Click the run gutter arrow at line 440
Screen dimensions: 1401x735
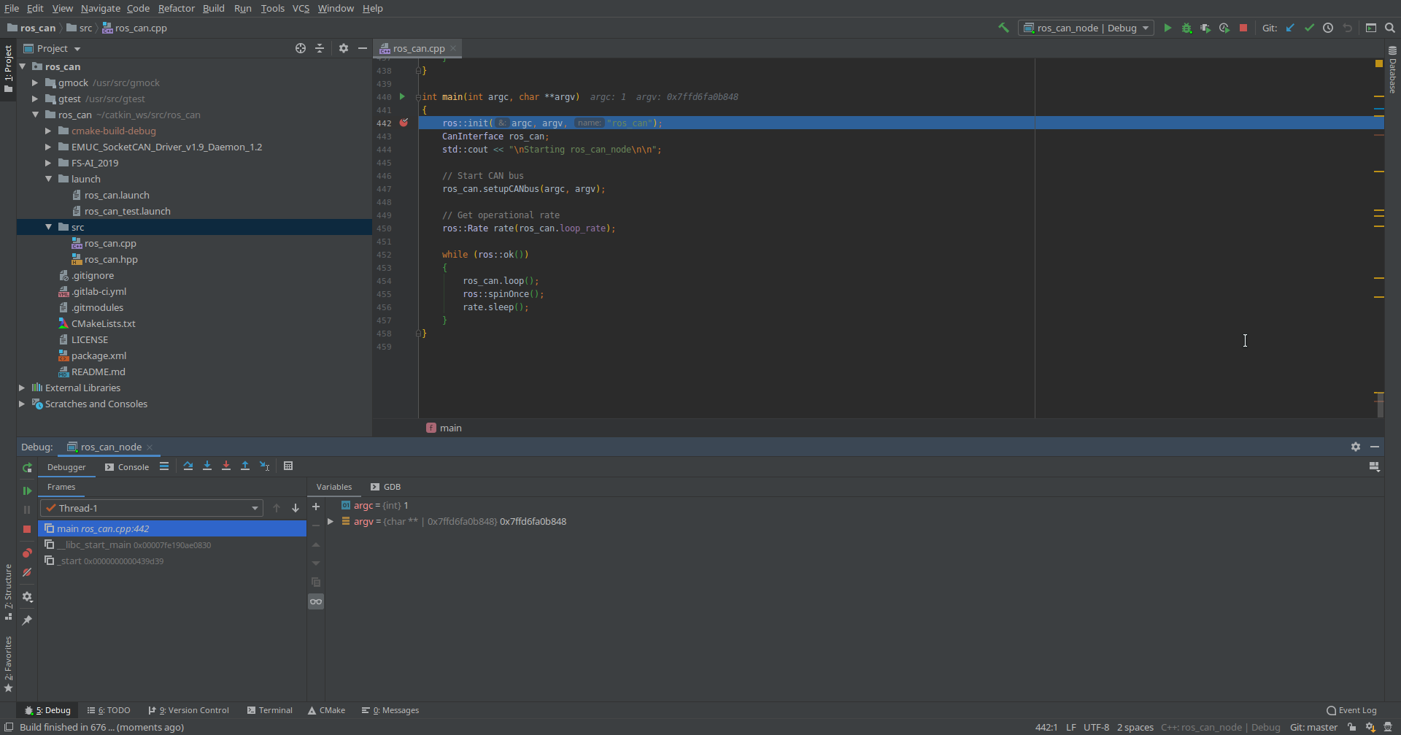click(402, 96)
